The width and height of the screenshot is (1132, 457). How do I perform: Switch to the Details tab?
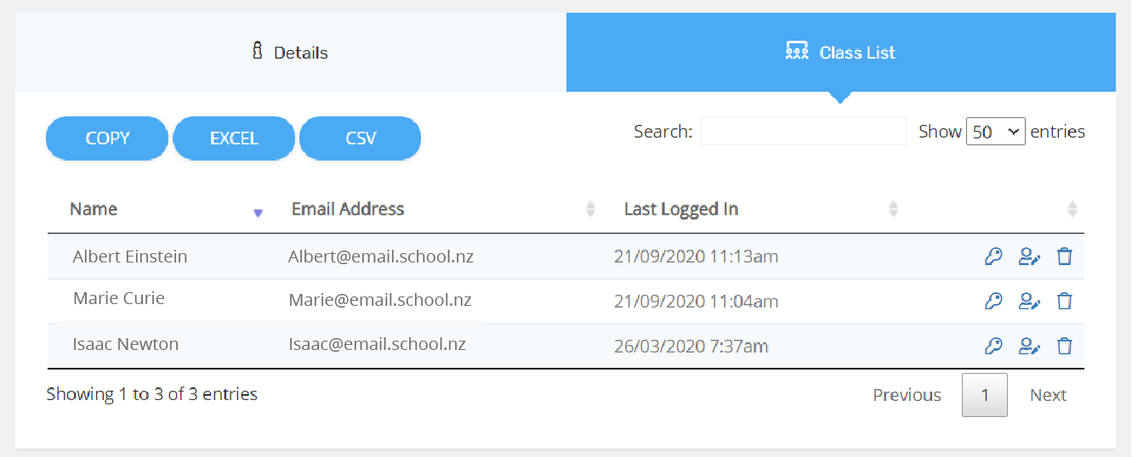(290, 53)
